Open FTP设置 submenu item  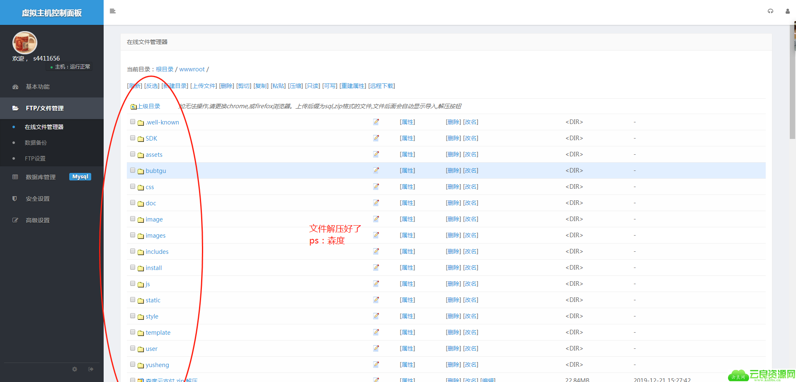tap(35, 158)
